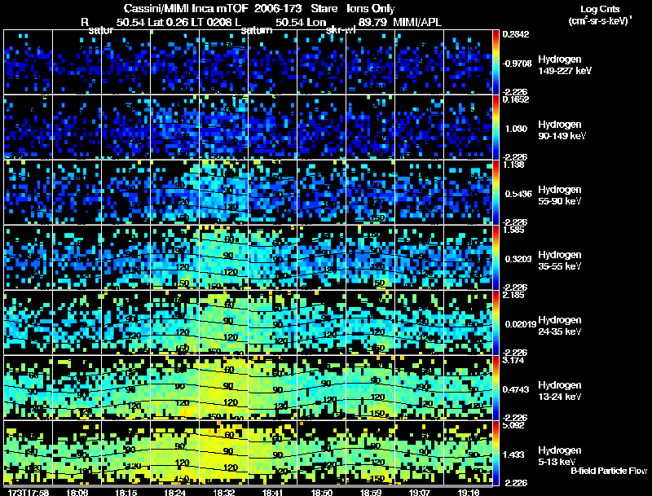
Task: Click the 'MIMI/APL' text in header
Action: 417,22
